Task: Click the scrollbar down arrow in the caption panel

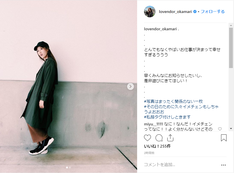Action: (231, 129)
